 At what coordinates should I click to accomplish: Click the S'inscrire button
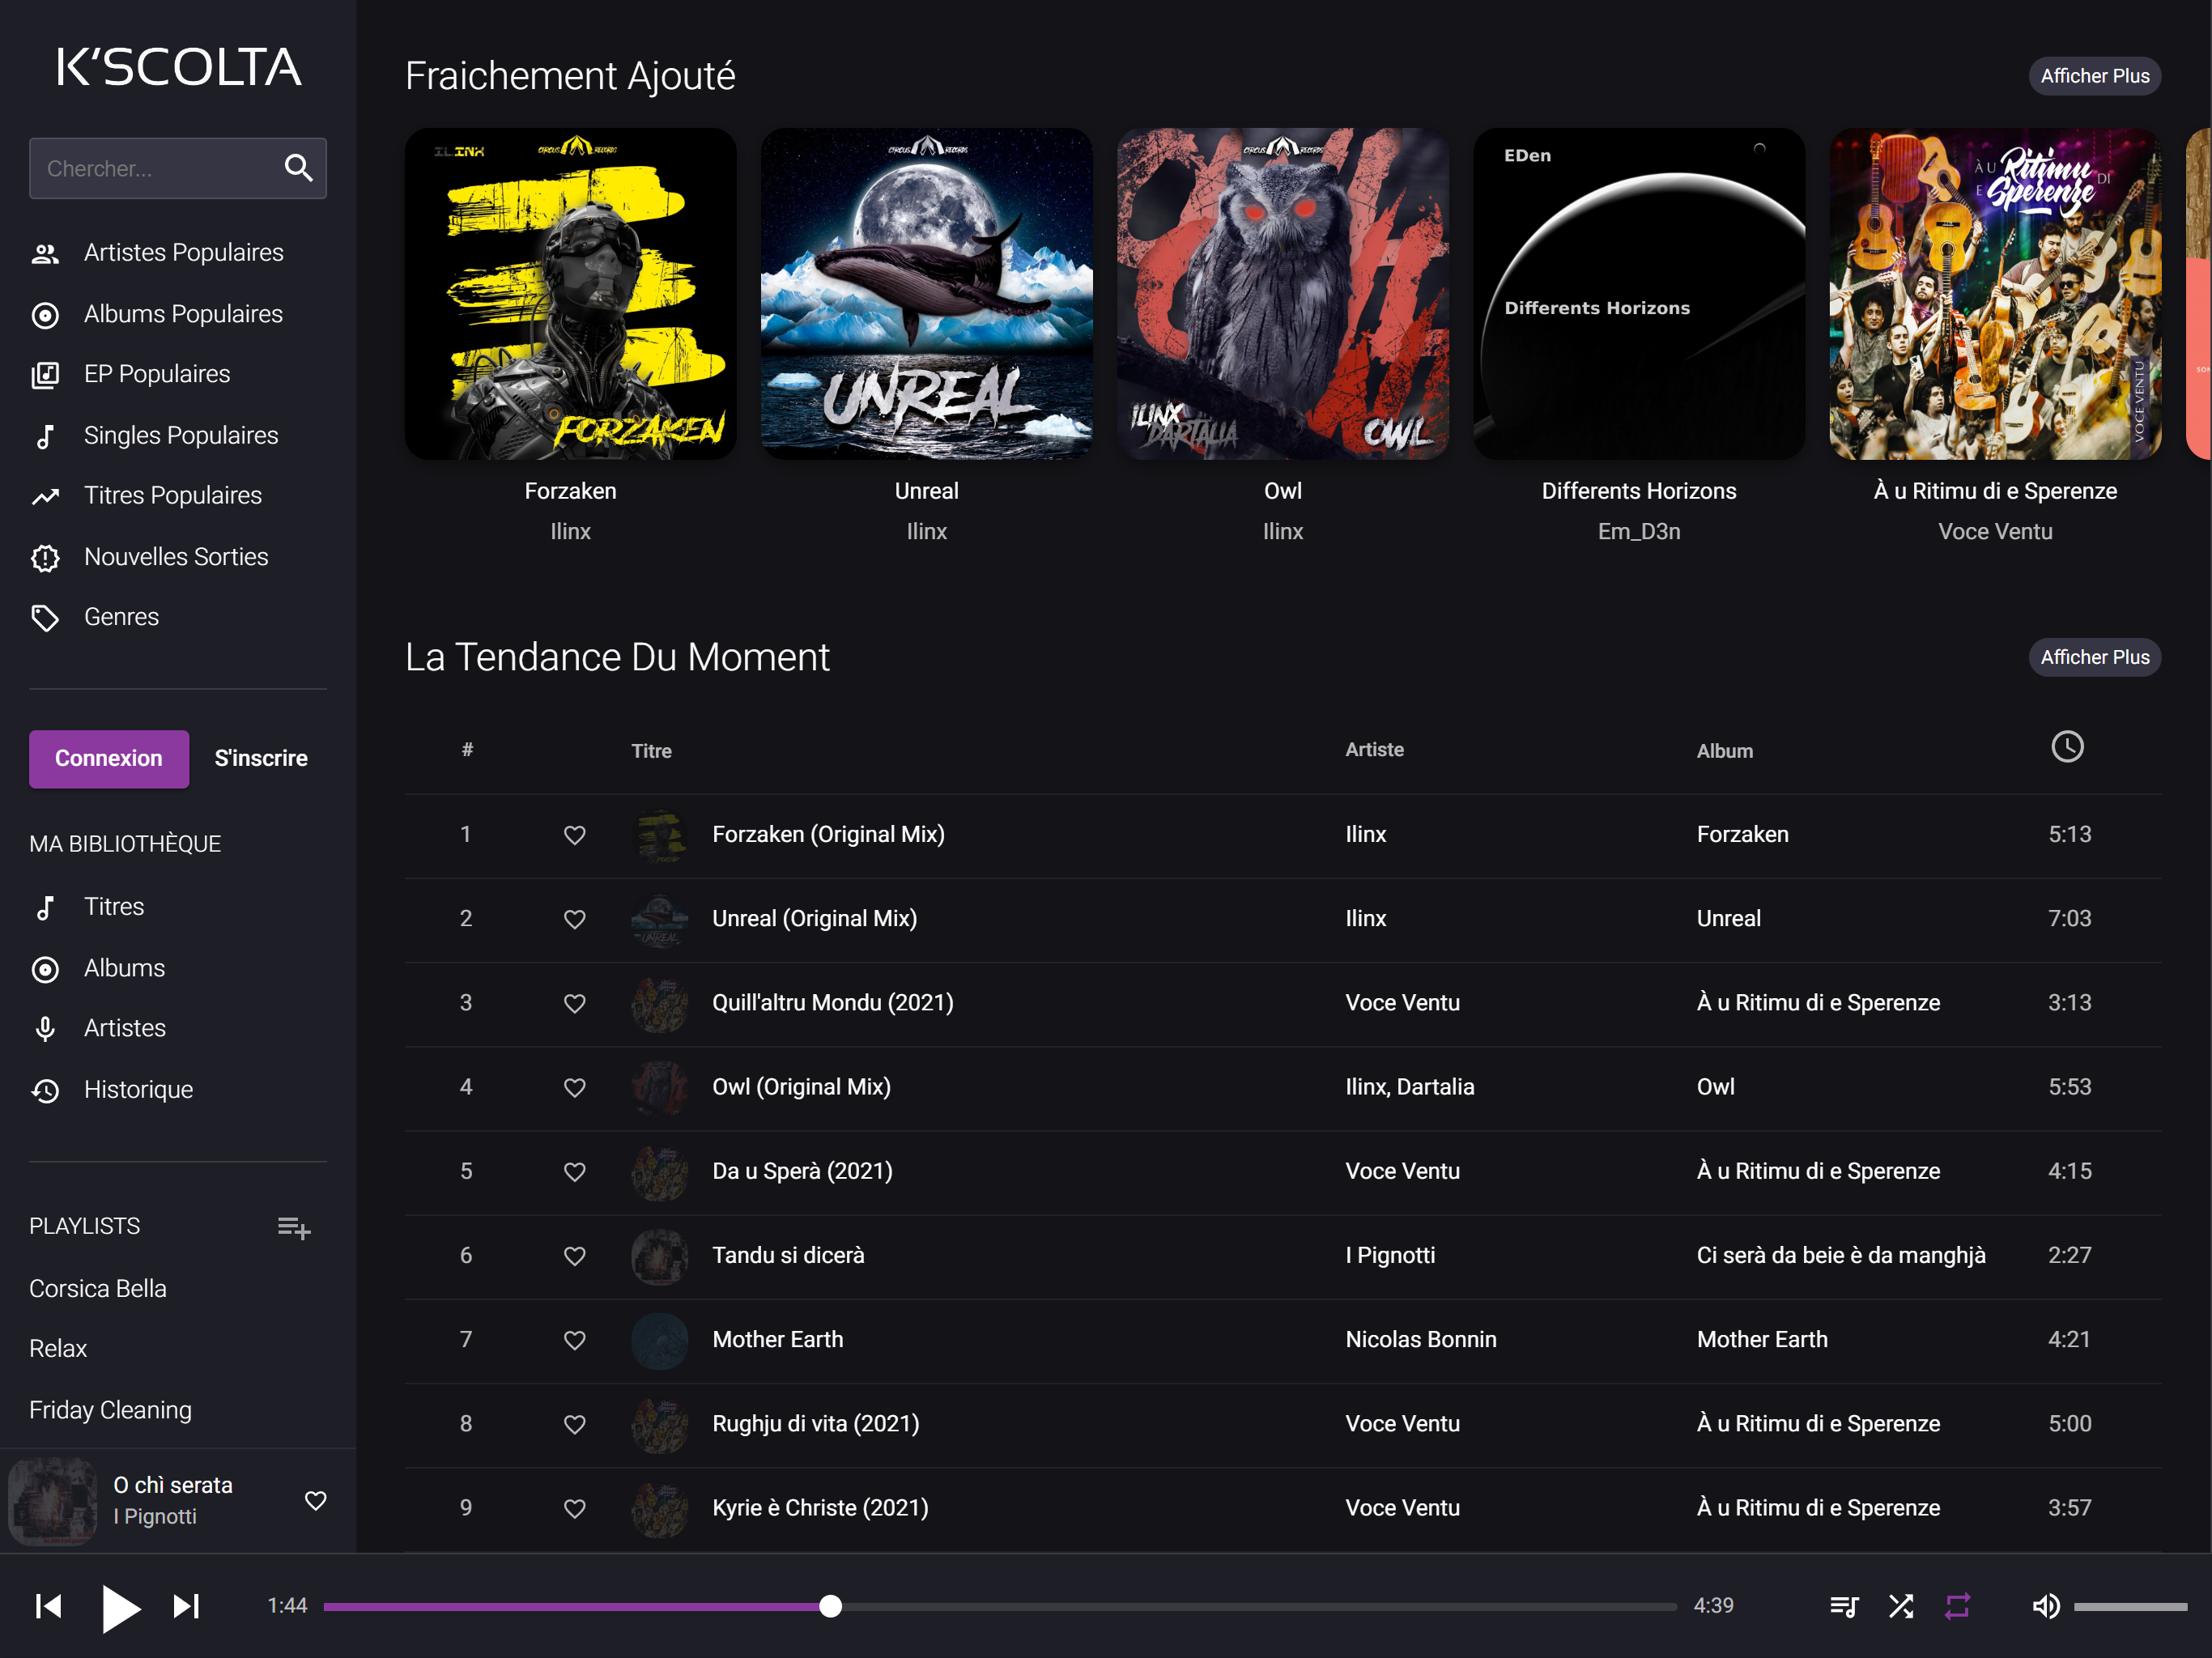tap(261, 758)
